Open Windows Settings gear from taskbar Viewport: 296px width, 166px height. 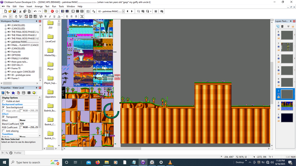pyautogui.click(x=161, y=162)
